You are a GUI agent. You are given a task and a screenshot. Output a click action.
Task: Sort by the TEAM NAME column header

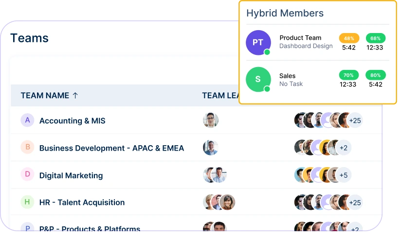tap(45, 95)
